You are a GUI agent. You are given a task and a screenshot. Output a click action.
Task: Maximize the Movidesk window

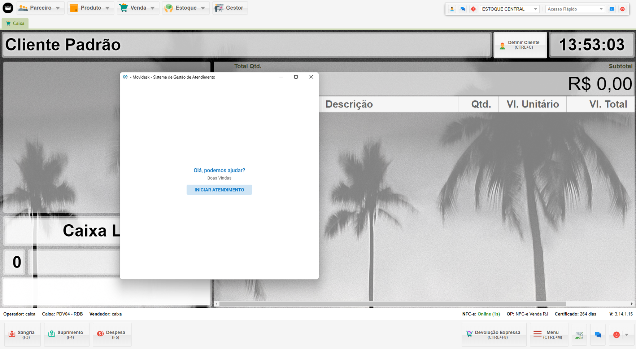(x=296, y=77)
